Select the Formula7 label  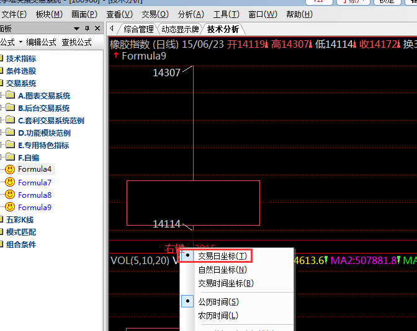click(35, 182)
